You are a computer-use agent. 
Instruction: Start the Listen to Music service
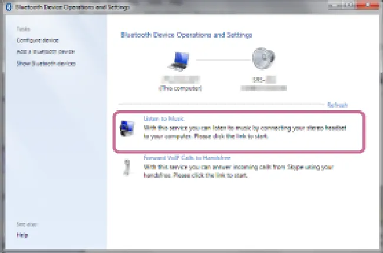(x=164, y=119)
